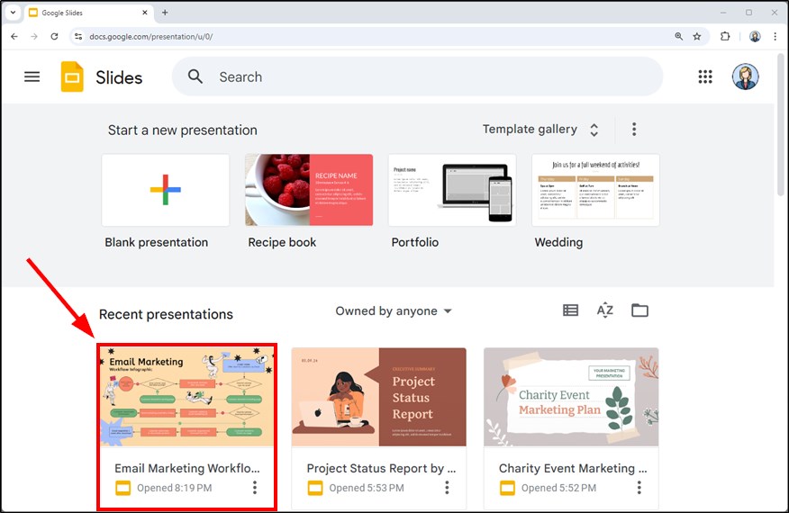The height and width of the screenshot is (513, 789).
Task: Open the Project Status Report thumbnail
Action: pyautogui.click(x=378, y=396)
